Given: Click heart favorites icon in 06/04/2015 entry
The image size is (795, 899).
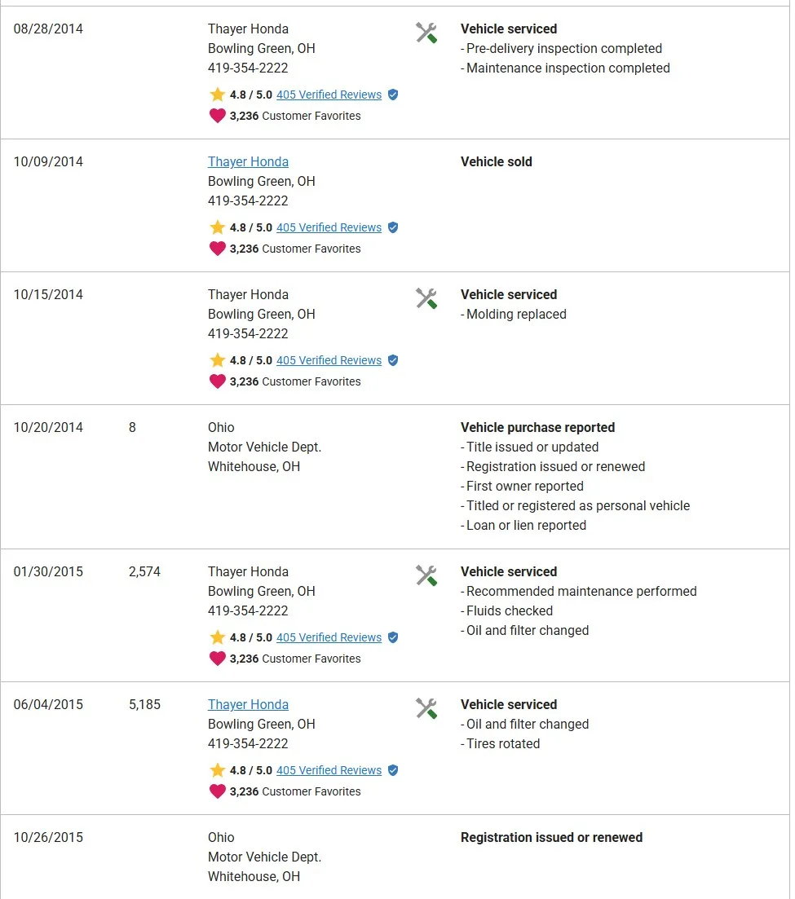Looking at the screenshot, I should click(x=217, y=791).
